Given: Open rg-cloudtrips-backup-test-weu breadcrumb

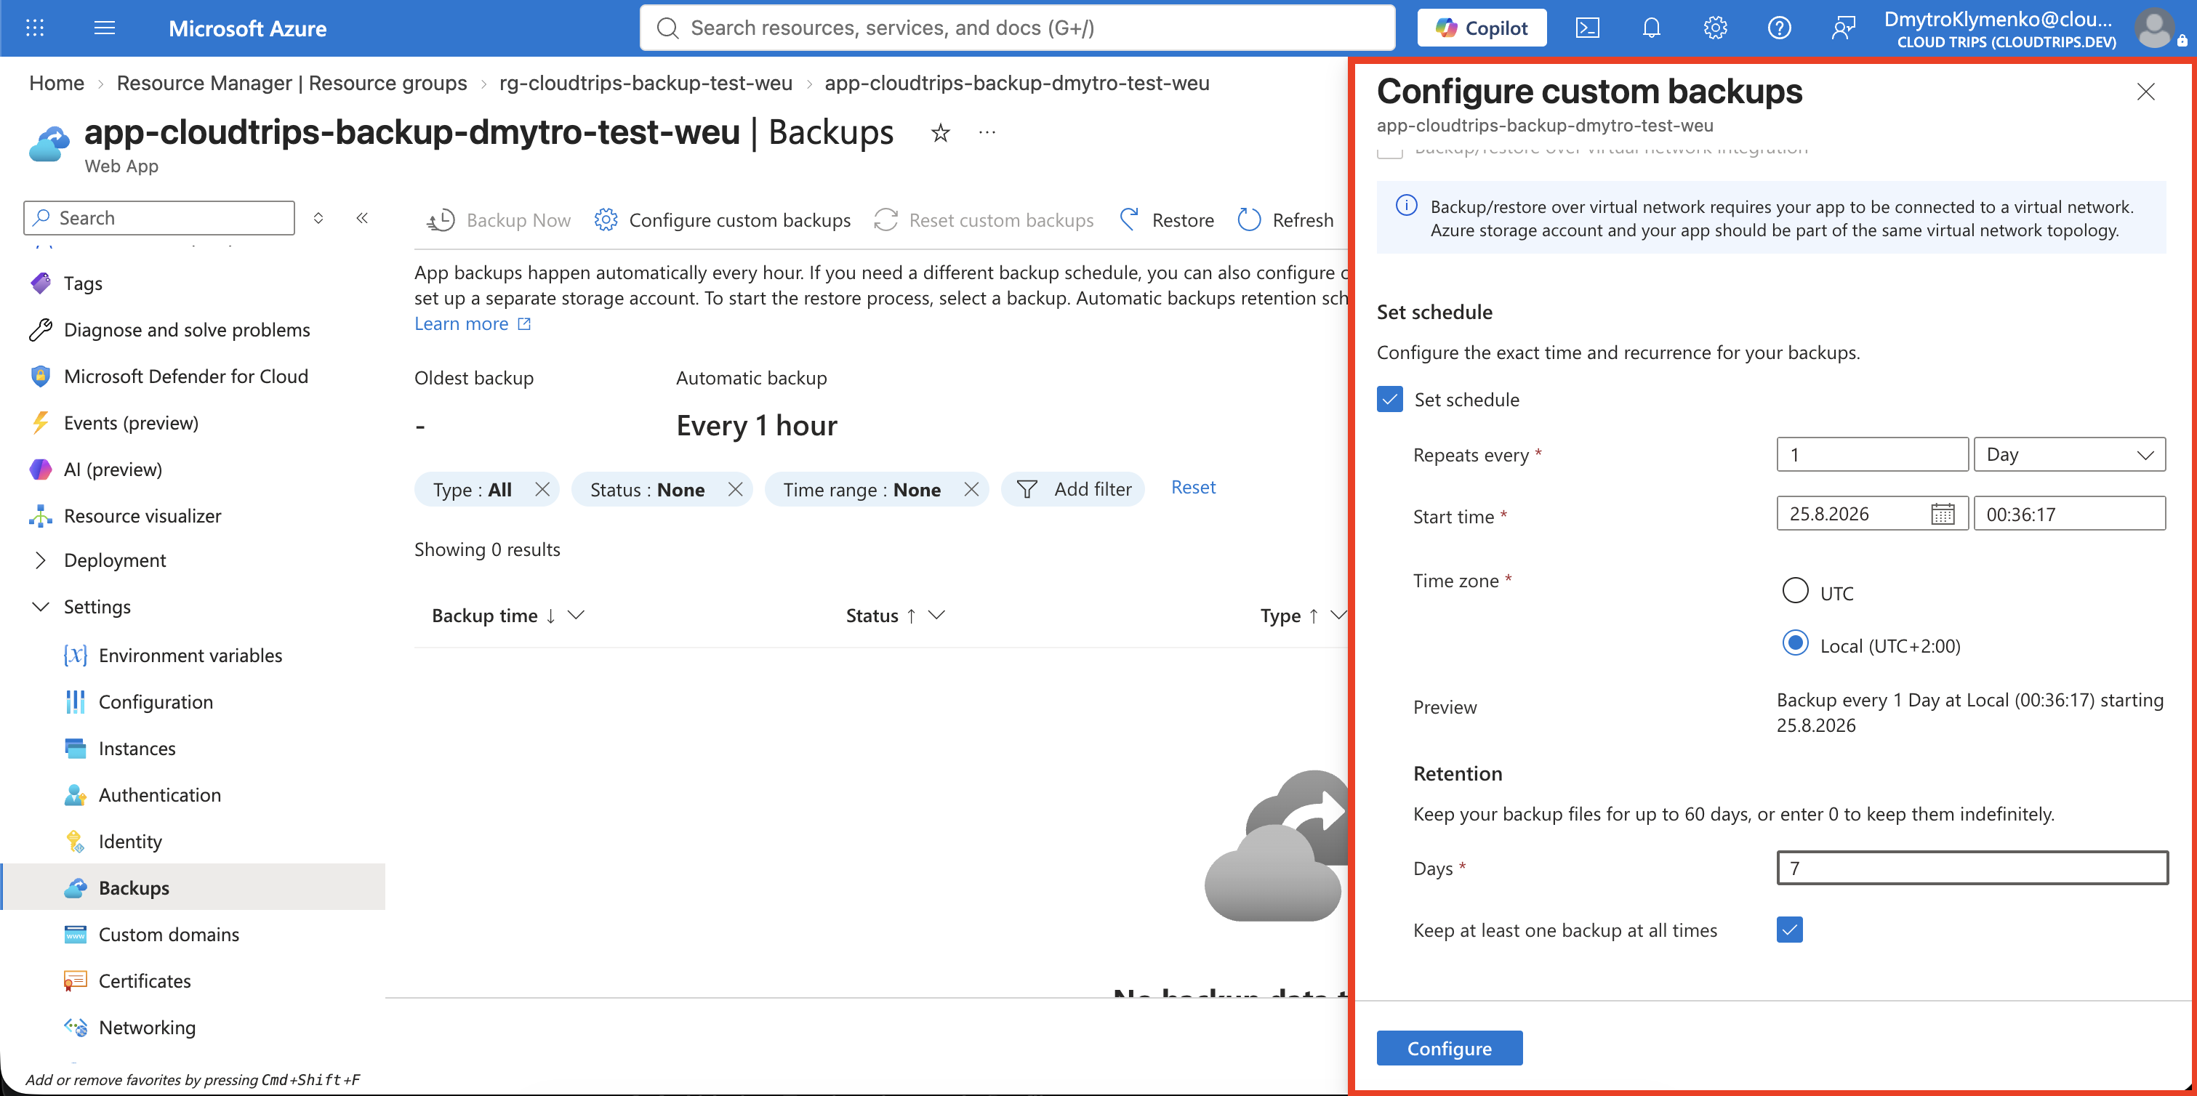Looking at the screenshot, I should click(646, 83).
